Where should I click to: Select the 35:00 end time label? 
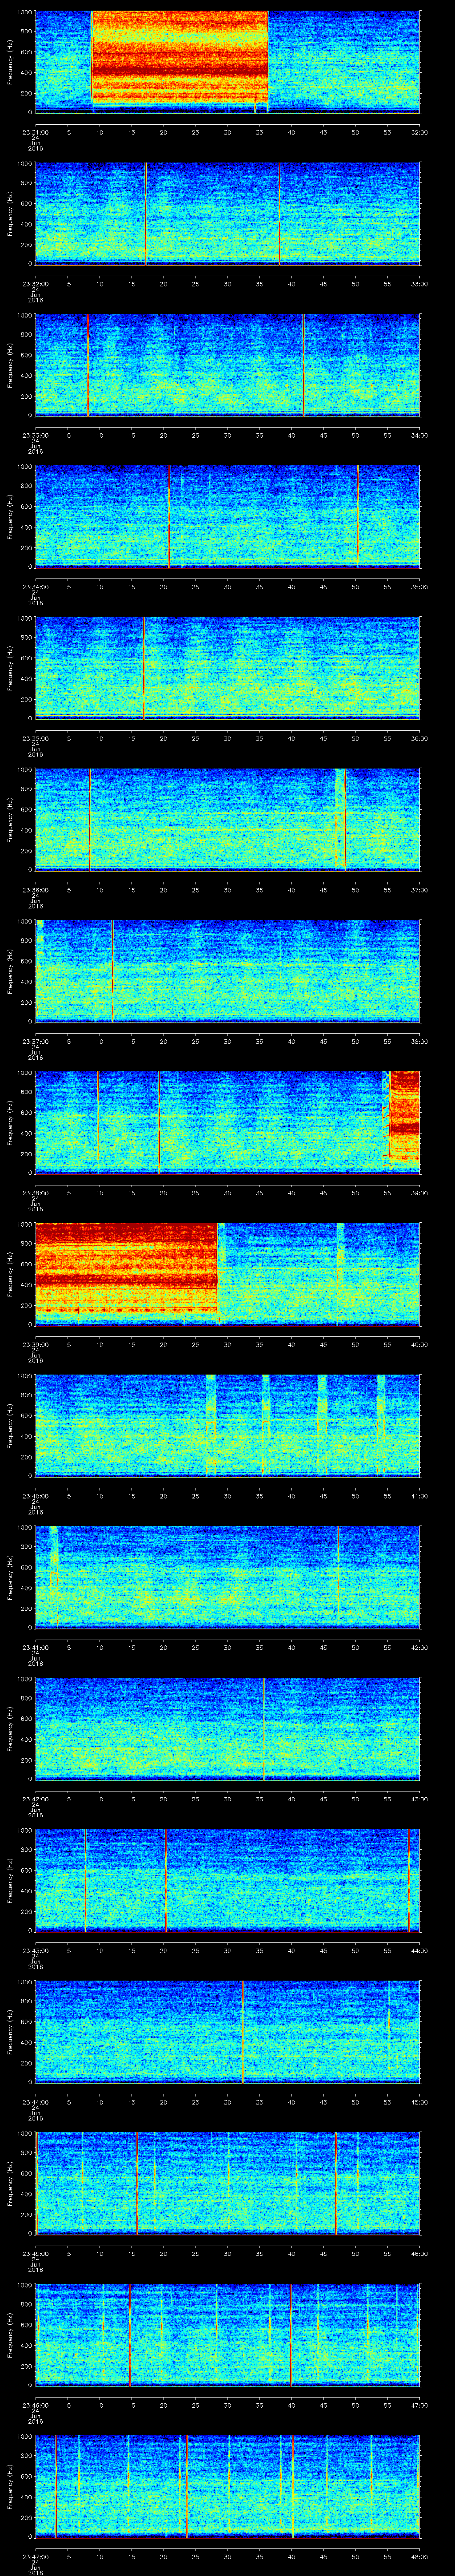coord(419,586)
